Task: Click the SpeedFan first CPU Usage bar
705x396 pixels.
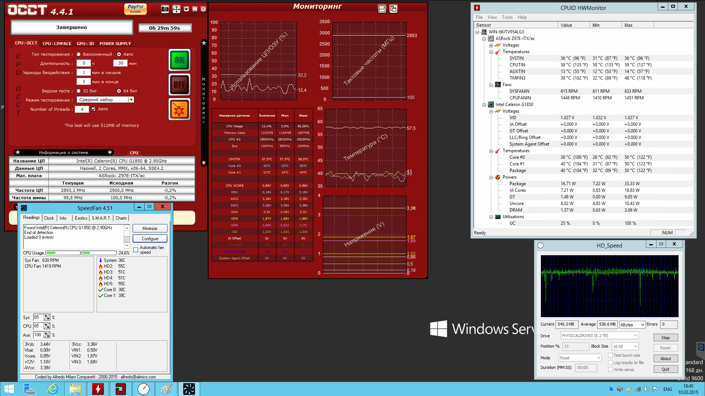Action: (62, 253)
